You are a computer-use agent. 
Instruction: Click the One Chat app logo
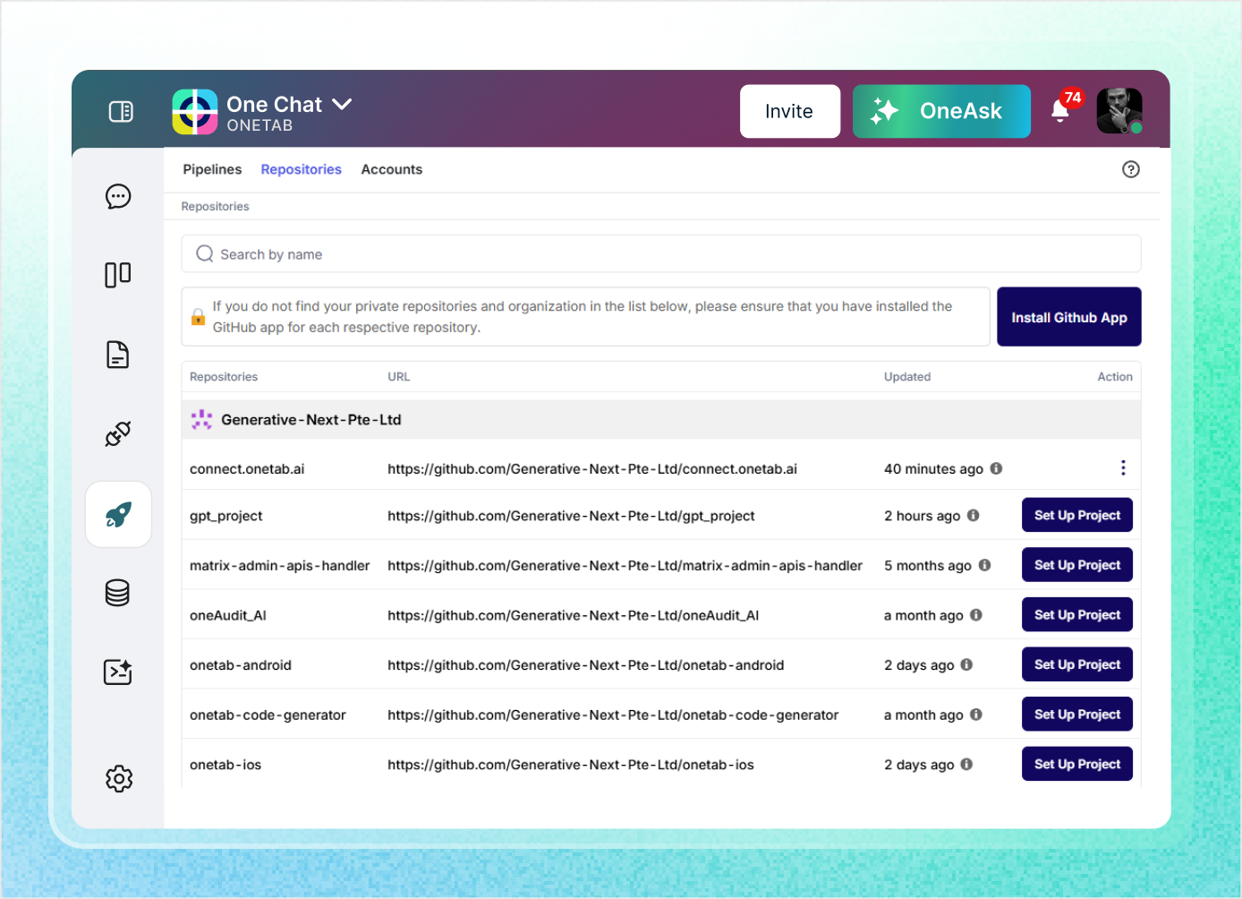(x=195, y=112)
